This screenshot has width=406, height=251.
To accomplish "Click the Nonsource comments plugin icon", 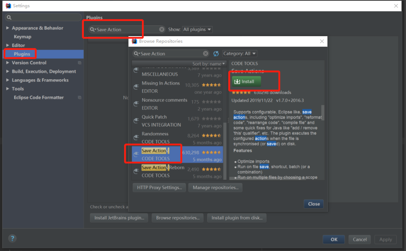I will (136, 104).
